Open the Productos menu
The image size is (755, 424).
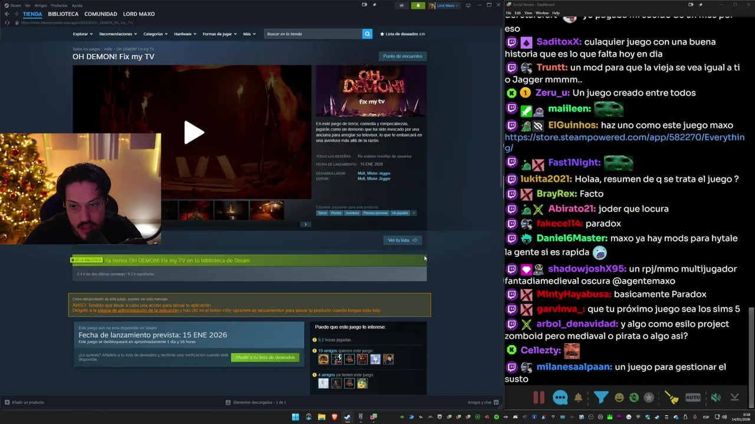point(59,5)
